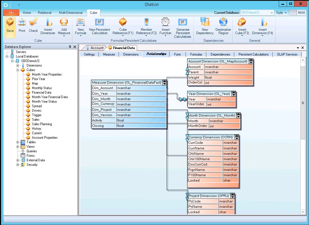Open the Measure sub-tab
The width and height of the screenshot is (309, 225).
[x=109, y=54]
